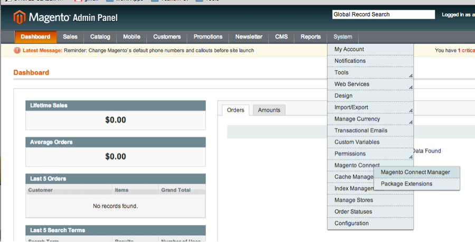Open the Promotions menu
Screen dimensions: 475x242
pyautogui.click(x=208, y=37)
